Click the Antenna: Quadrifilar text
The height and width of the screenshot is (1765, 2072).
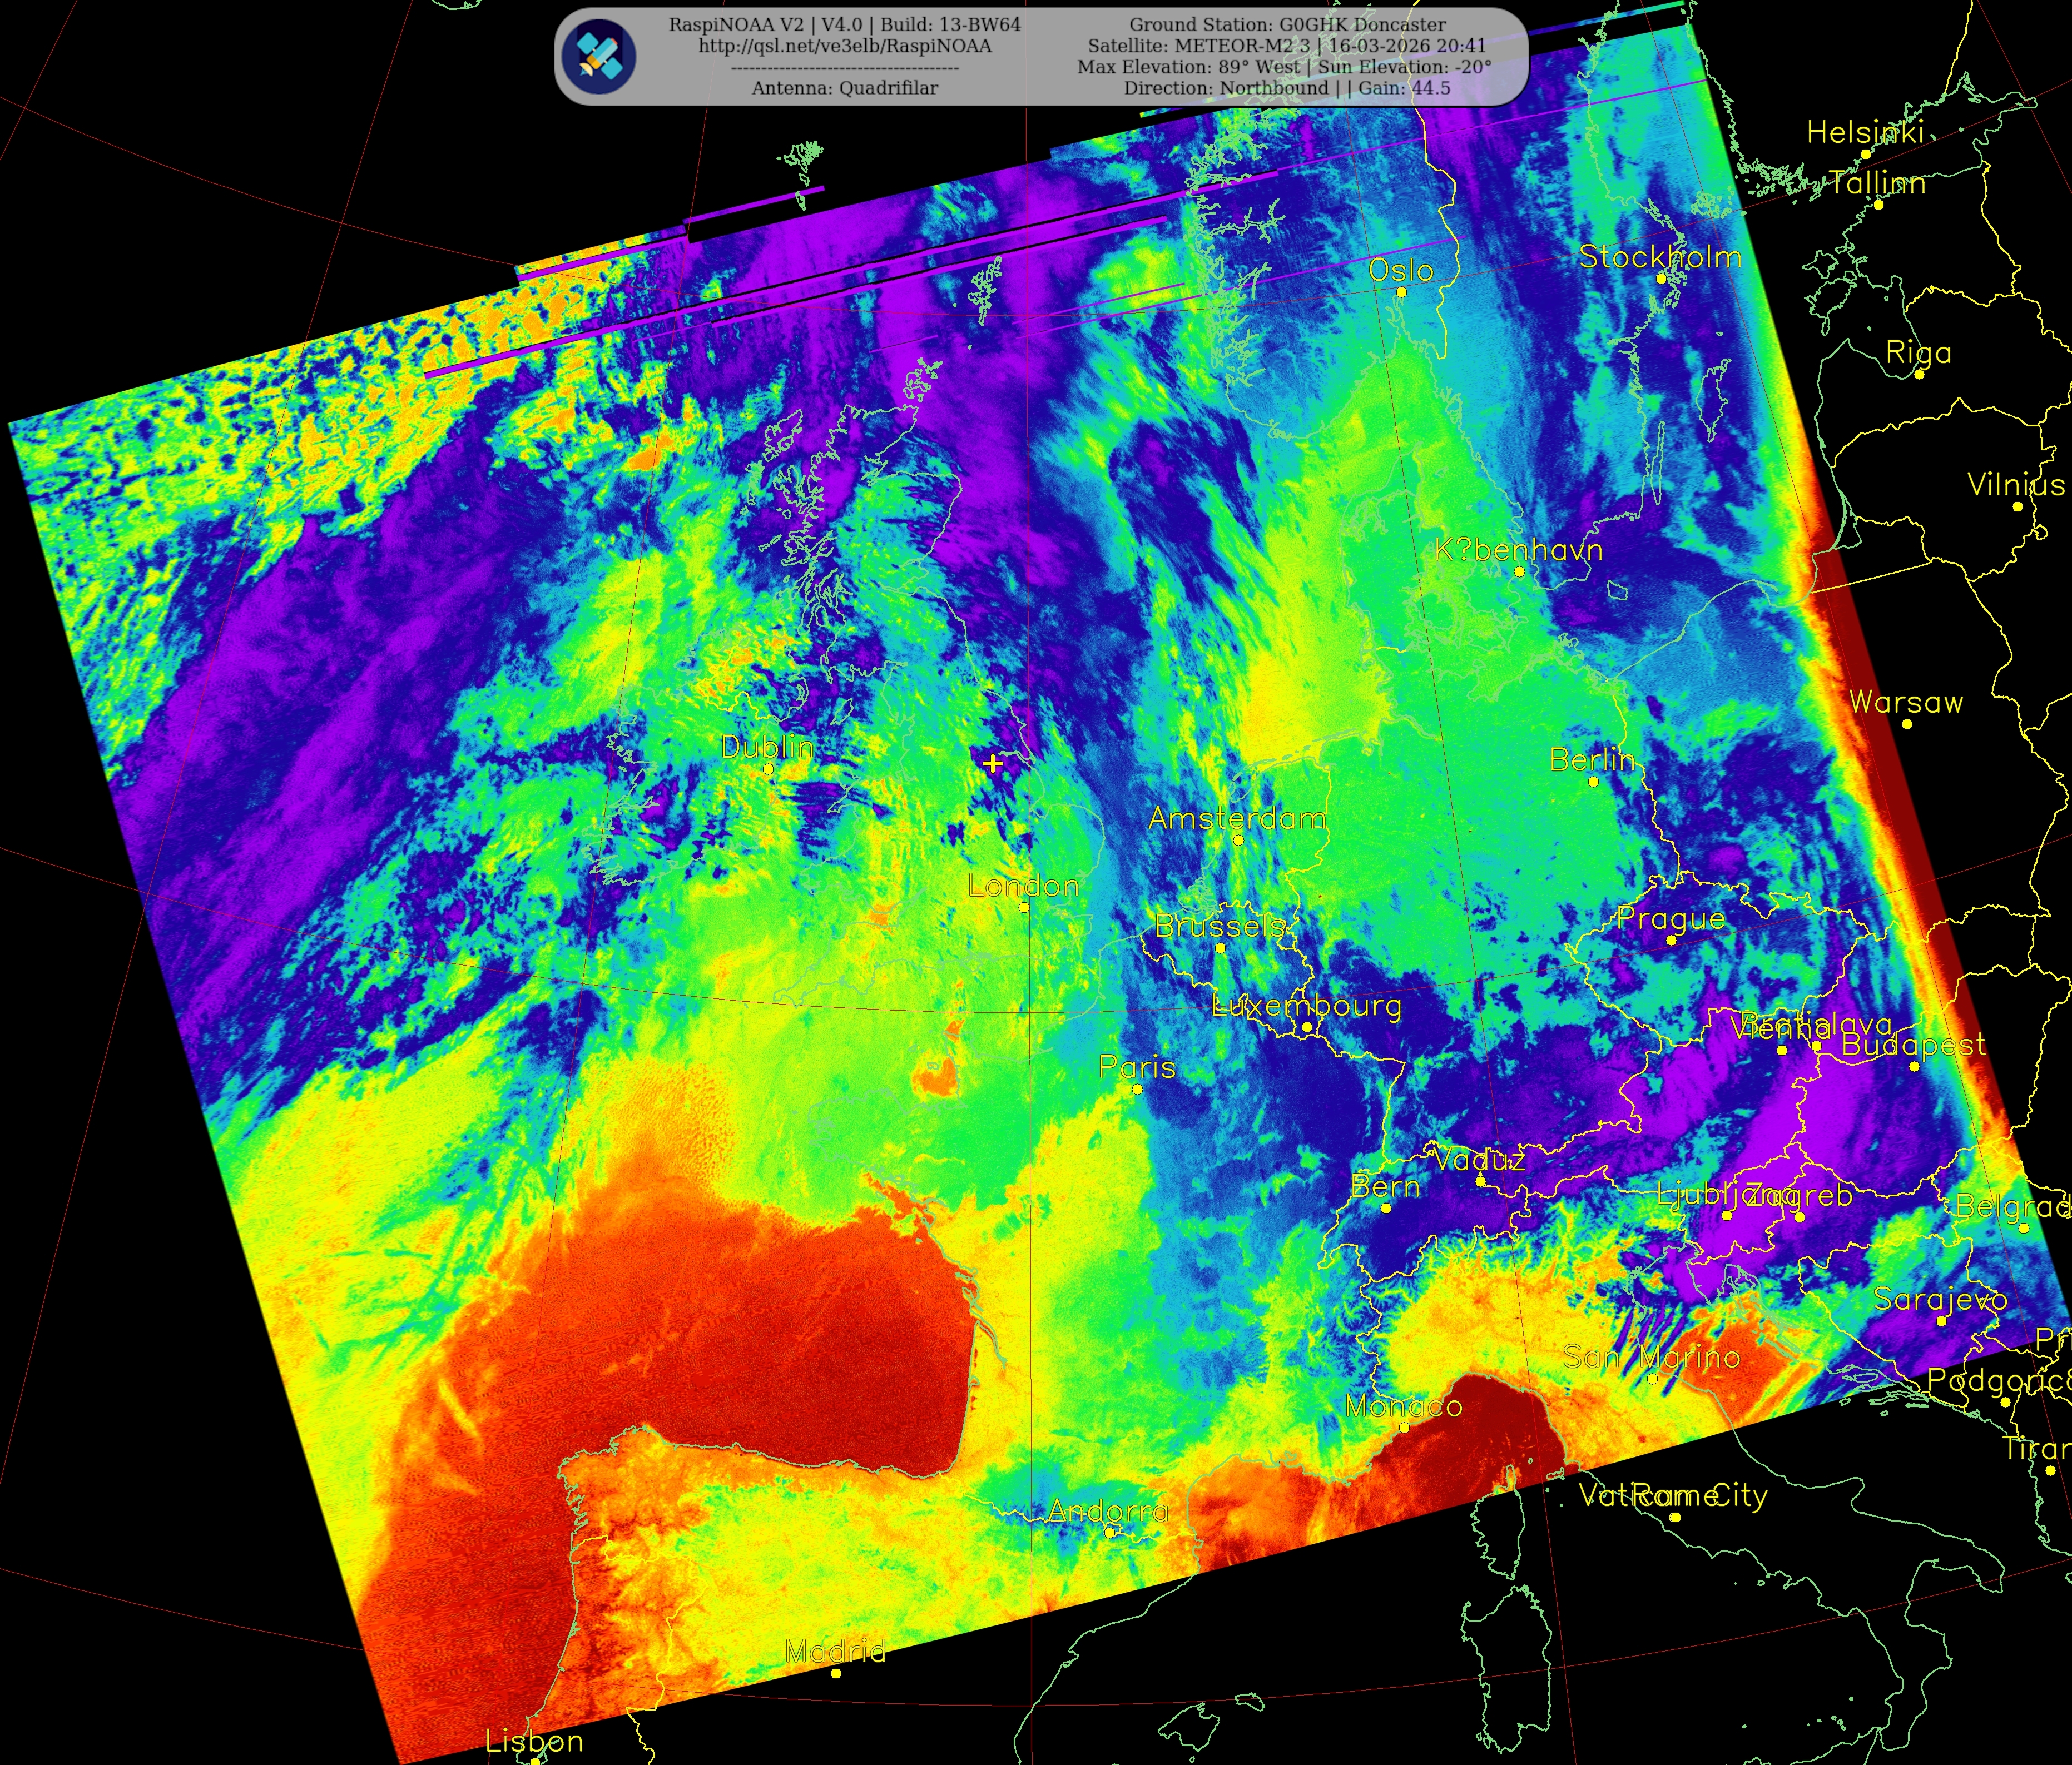tap(845, 88)
